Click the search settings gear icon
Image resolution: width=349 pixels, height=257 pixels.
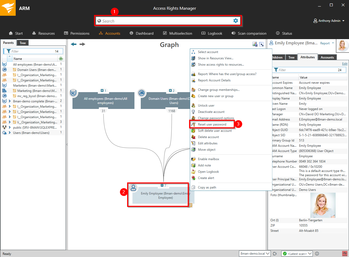pyautogui.click(x=236, y=21)
